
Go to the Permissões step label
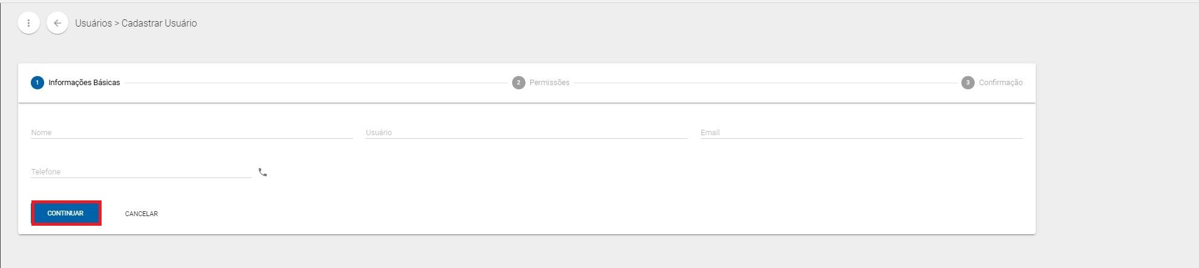click(549, 83)
